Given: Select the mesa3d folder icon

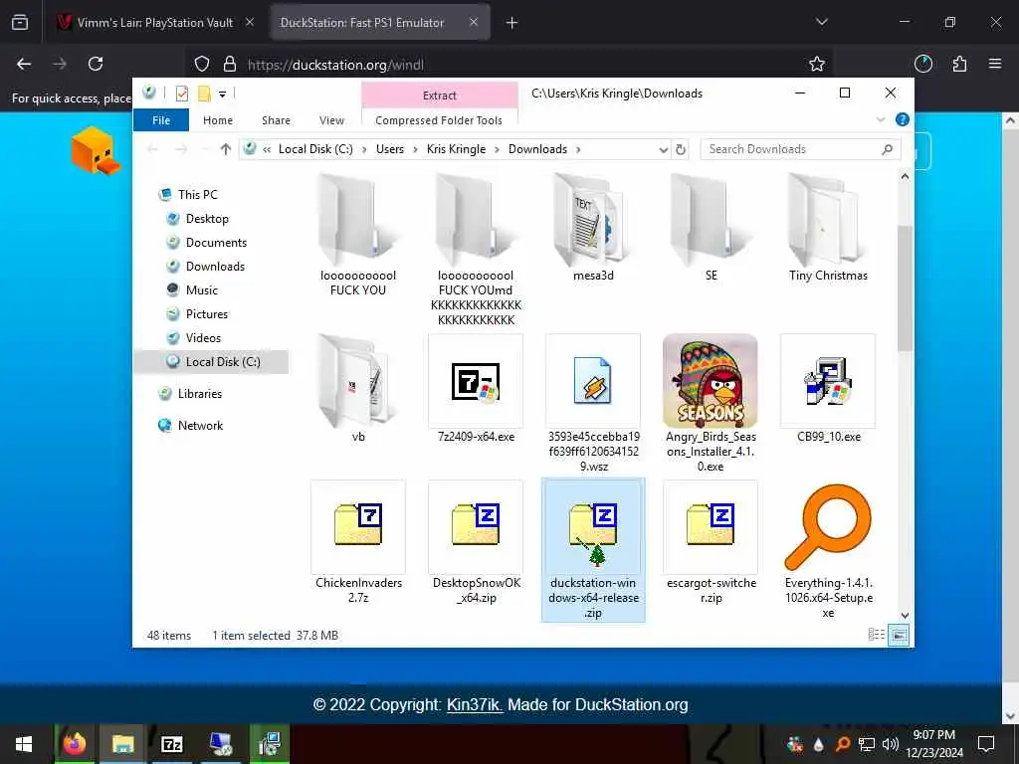Looking at the screenshot, I should point(593,220).
